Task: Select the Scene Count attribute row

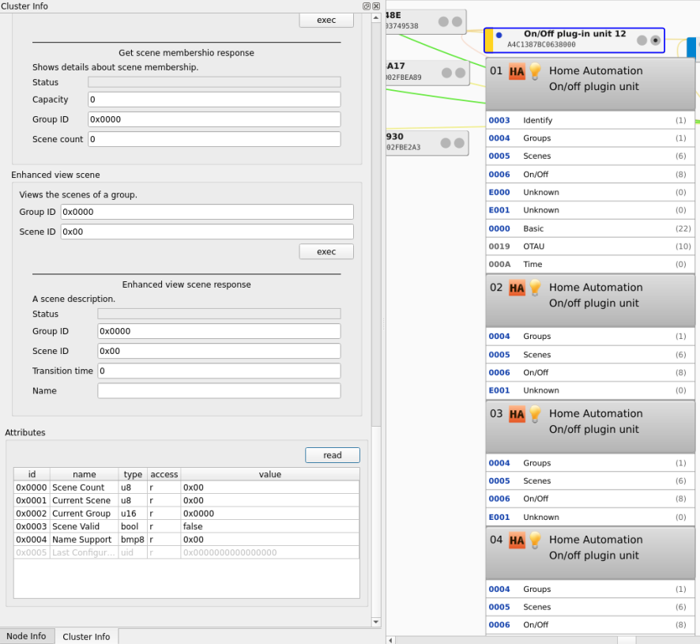Action: [186, 488]
